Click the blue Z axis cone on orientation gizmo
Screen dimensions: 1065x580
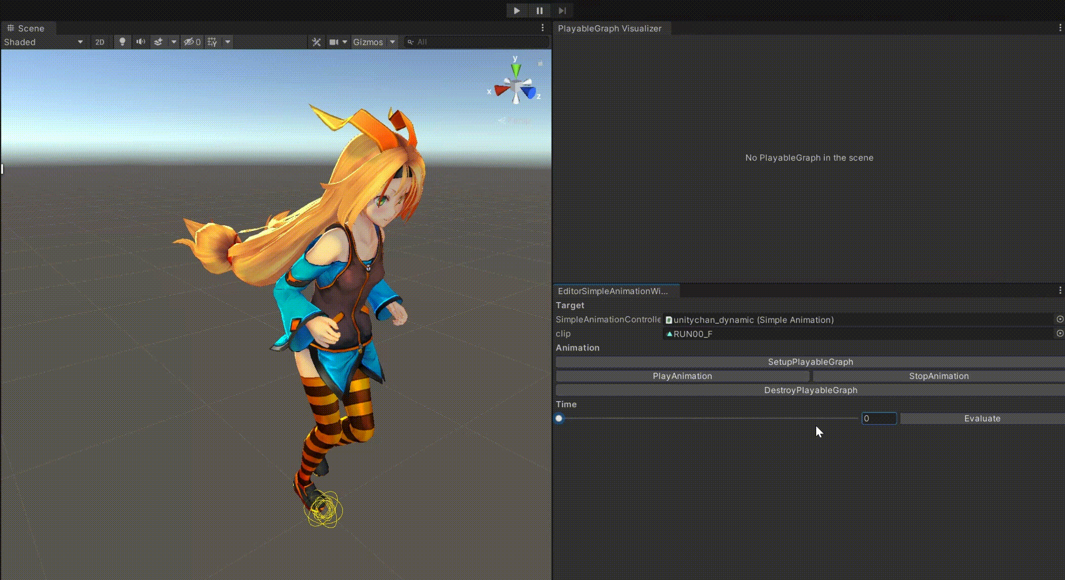529,92
